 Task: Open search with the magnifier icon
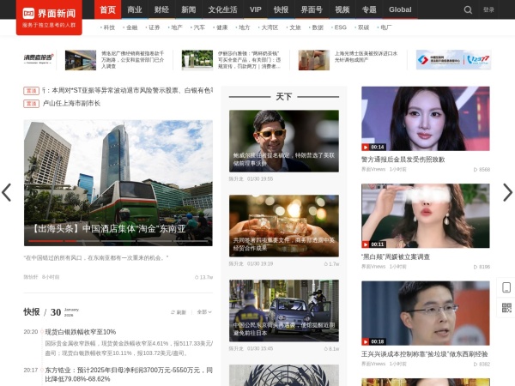point(468,10)
